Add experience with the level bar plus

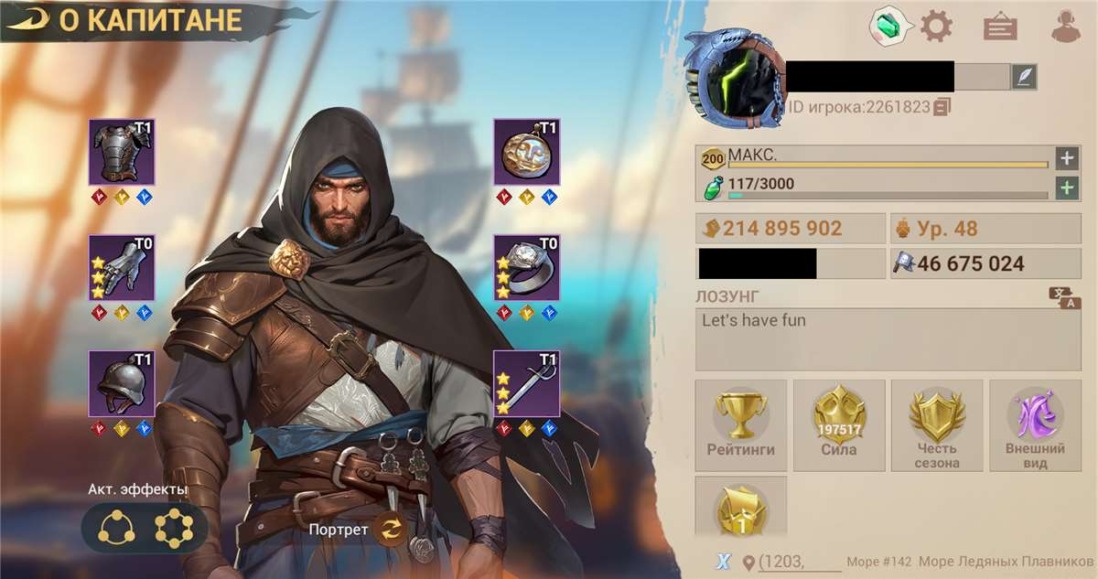tap(1066, 157)
